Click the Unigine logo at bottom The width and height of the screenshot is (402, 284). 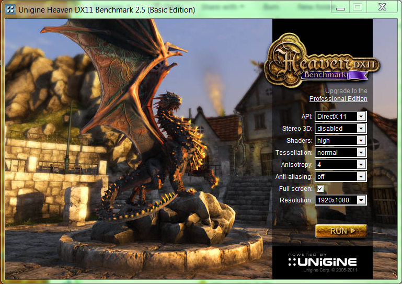323,262
